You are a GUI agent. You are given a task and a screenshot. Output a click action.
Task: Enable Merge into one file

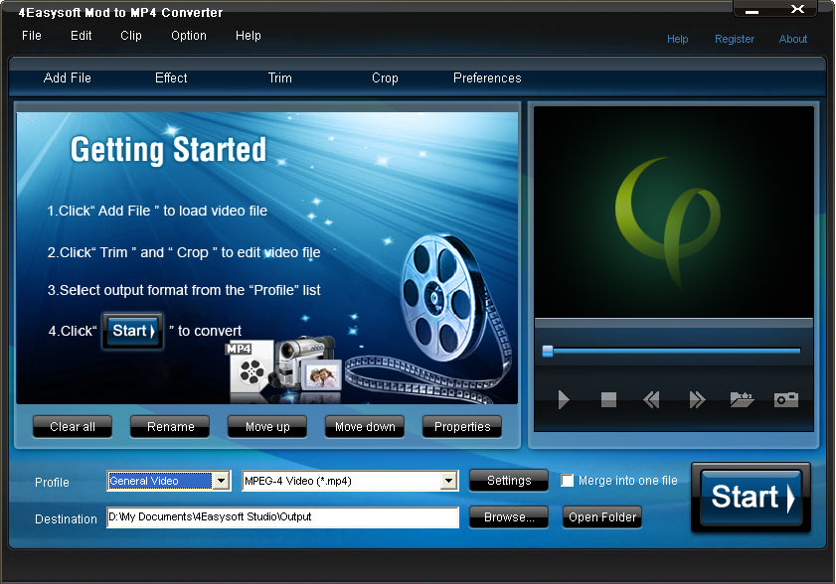(x=568, y=480)
